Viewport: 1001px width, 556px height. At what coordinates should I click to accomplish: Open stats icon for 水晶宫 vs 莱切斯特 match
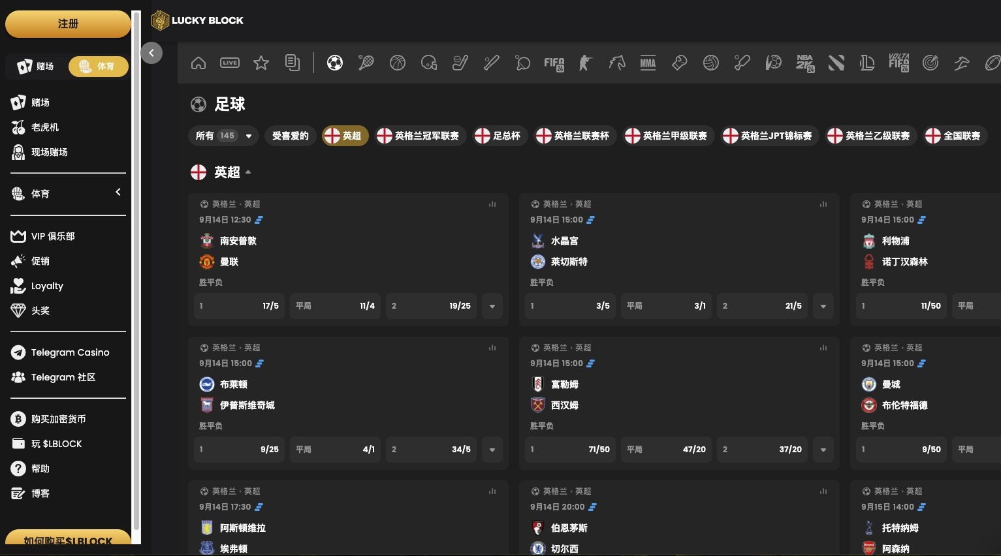coord(823,204)
